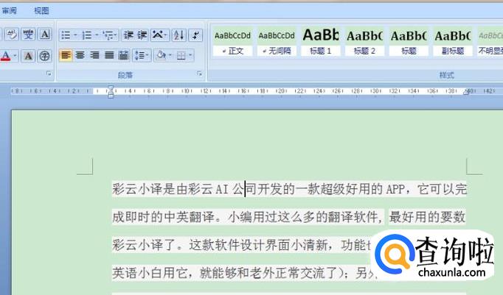Screen dimensions: 503x295
Task: Toggle justify alignment
Action: (109, 55)
